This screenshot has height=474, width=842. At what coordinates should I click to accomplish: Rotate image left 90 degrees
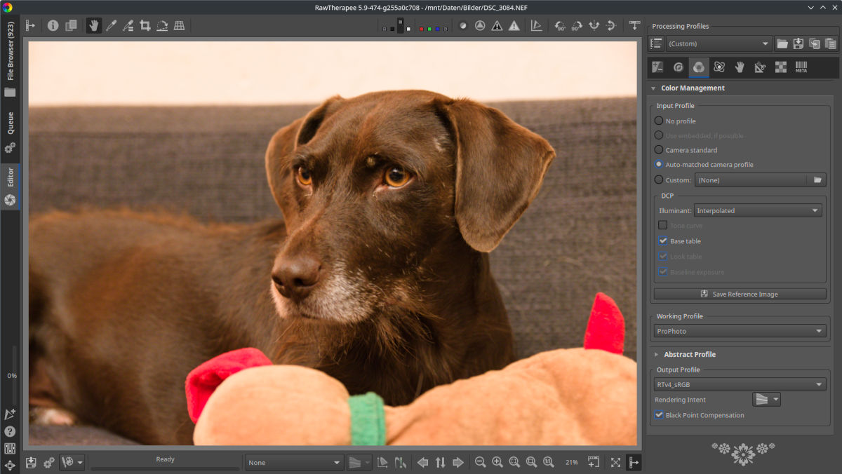pos(560,26)
